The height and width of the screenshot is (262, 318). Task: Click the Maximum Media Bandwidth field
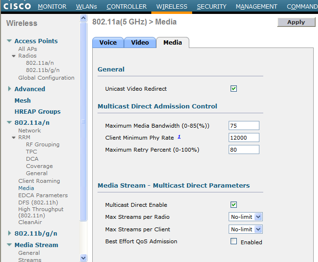coord(244,126)
